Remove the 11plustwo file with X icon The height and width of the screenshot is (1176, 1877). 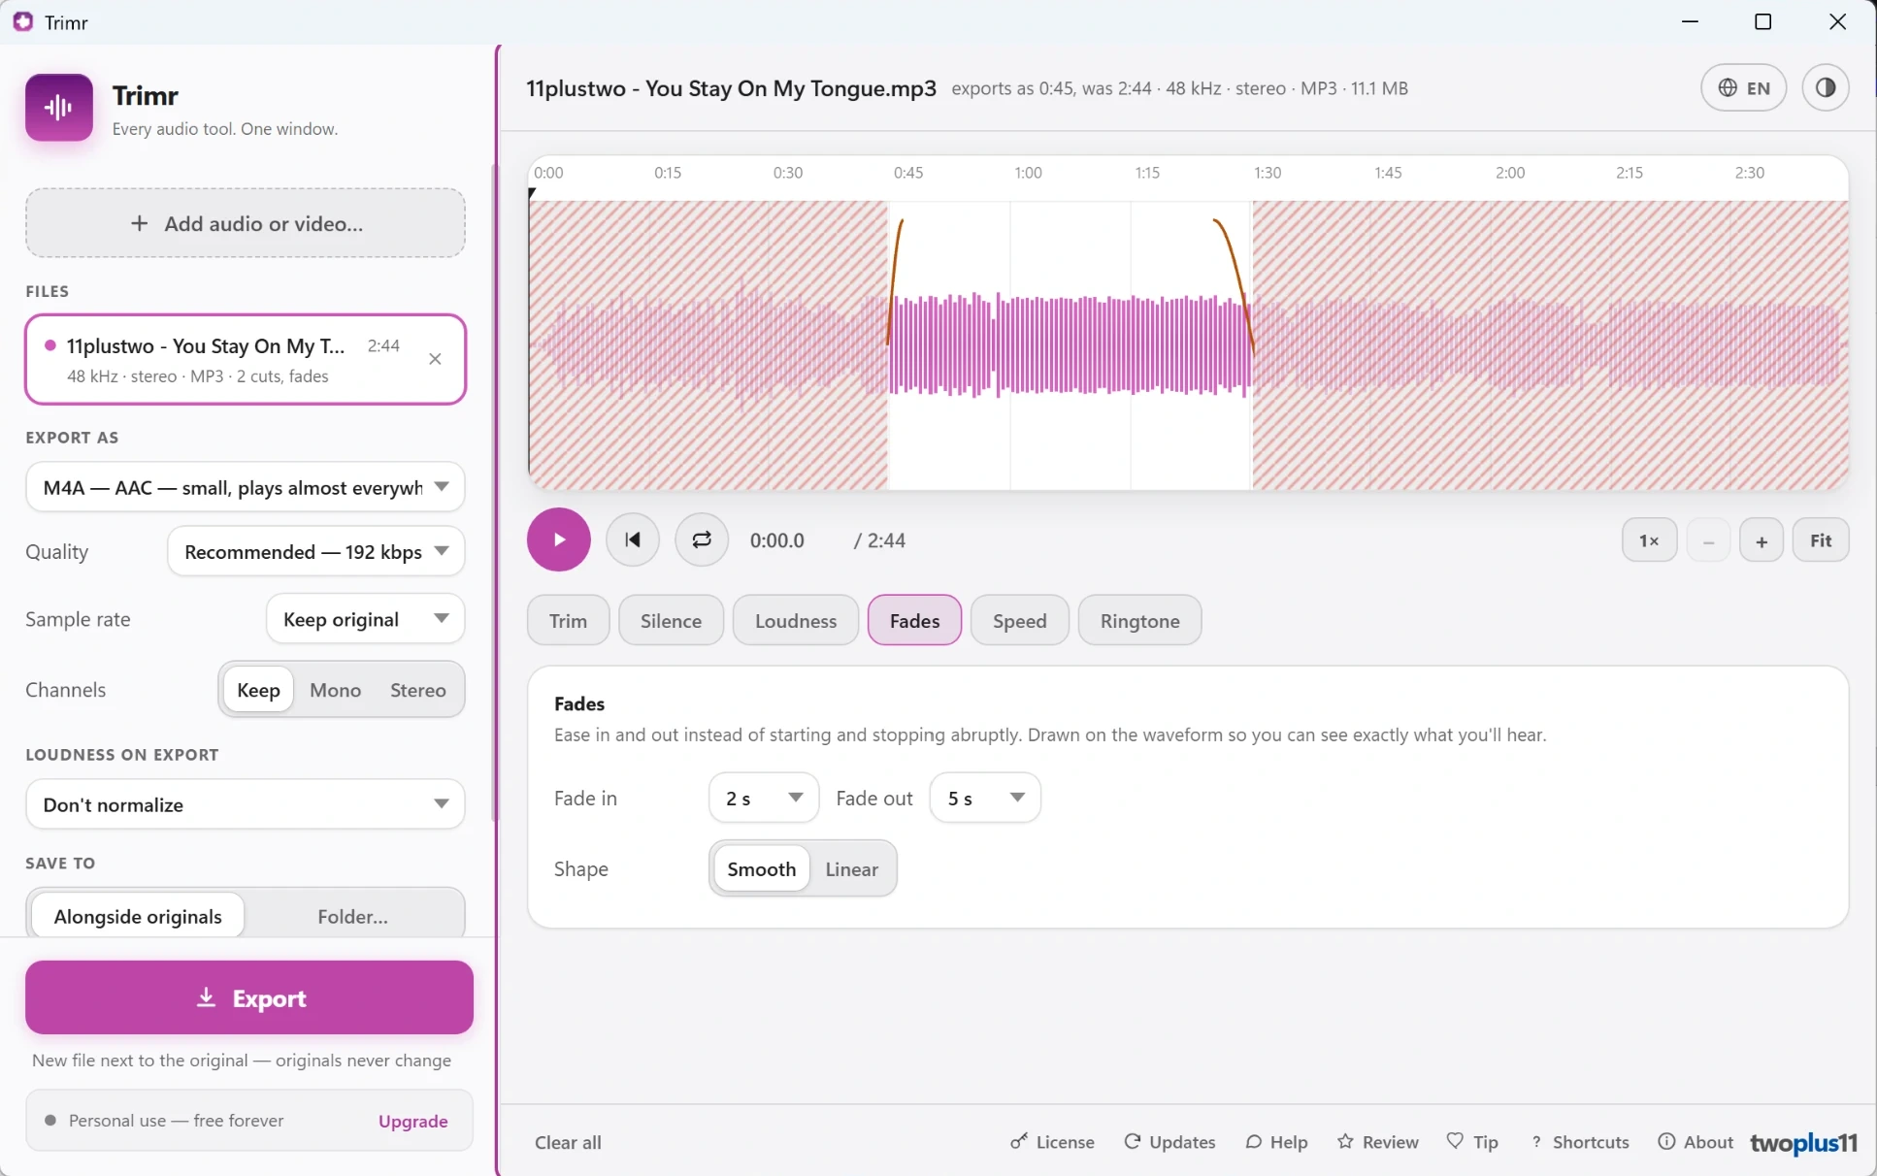click(x=435, y=359)
